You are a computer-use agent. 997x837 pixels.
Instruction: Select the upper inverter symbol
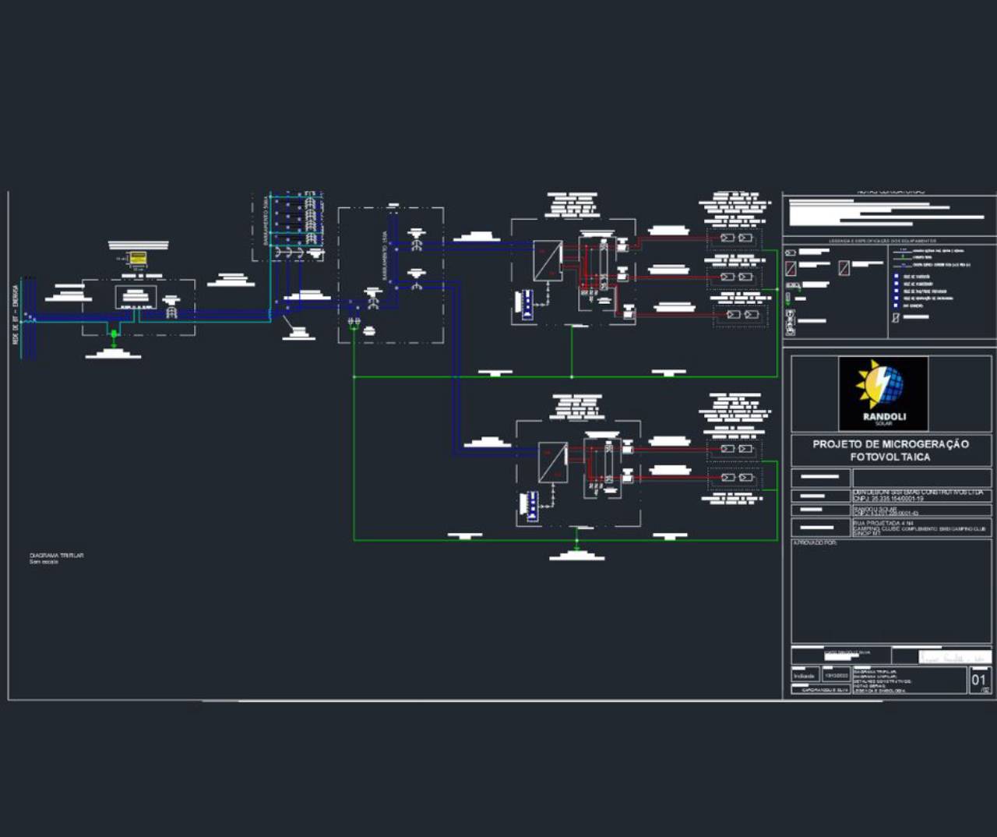coord(548,261)
